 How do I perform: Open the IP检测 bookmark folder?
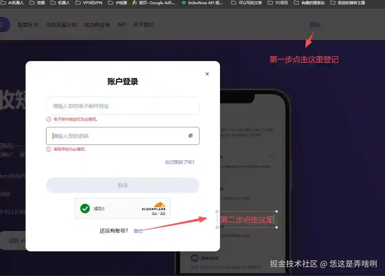pyautogui.click(x=118, y=3)
